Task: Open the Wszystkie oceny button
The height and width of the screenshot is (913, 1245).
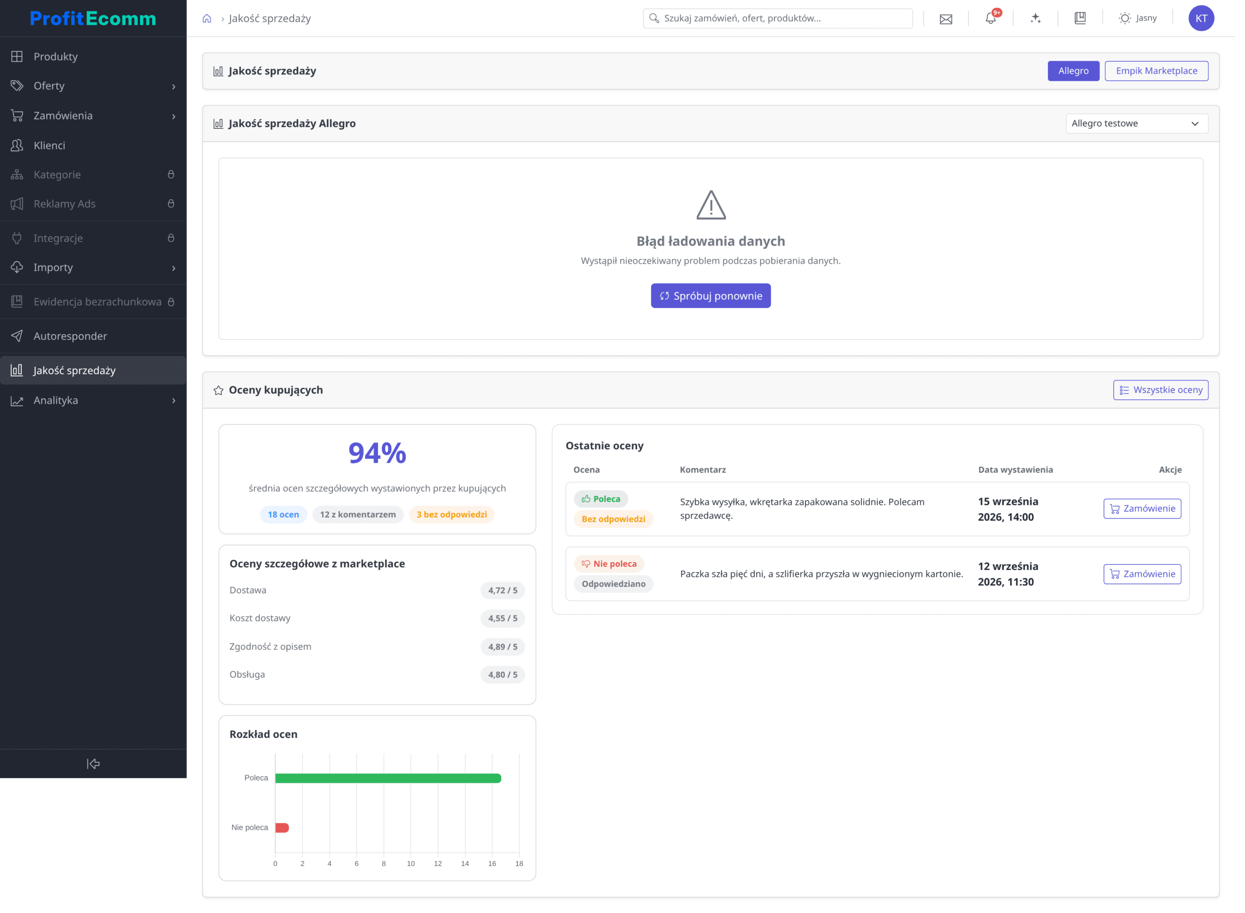Action: (x=1160, y=390)
